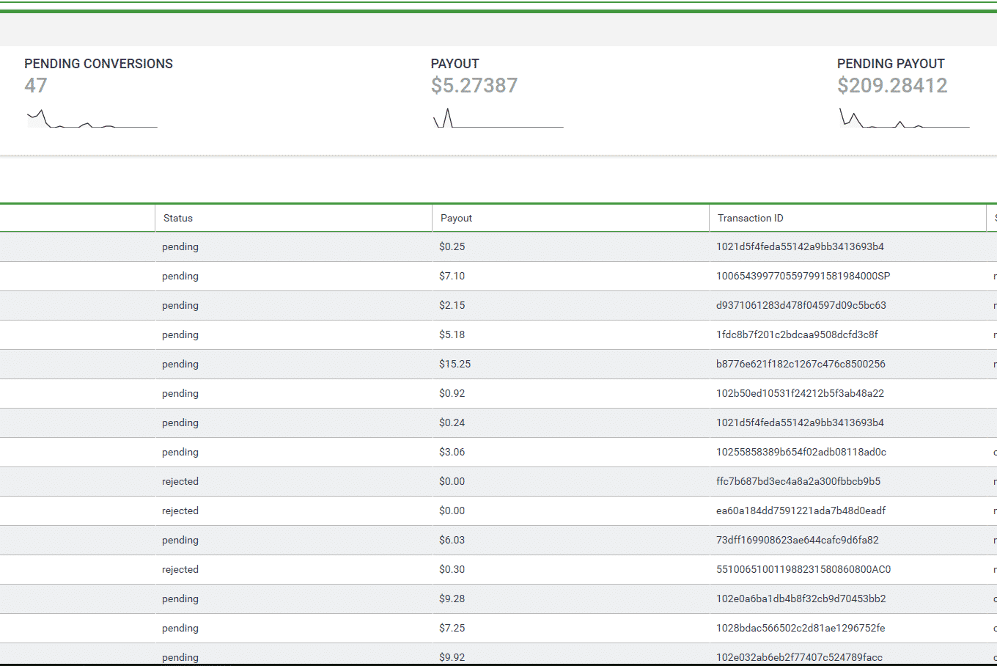Open the Pending Conversions sparkline chart
Viewport: 997px width, 666px height.
(92, 118)
